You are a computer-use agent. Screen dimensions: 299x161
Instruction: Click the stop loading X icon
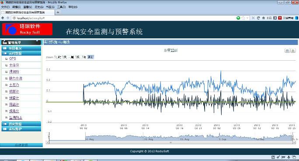tap(253, 18)
